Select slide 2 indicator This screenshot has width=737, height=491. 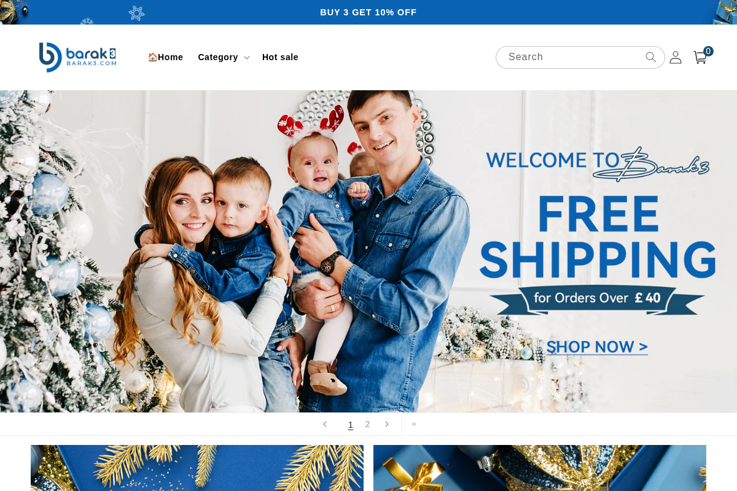coord(367,424)
